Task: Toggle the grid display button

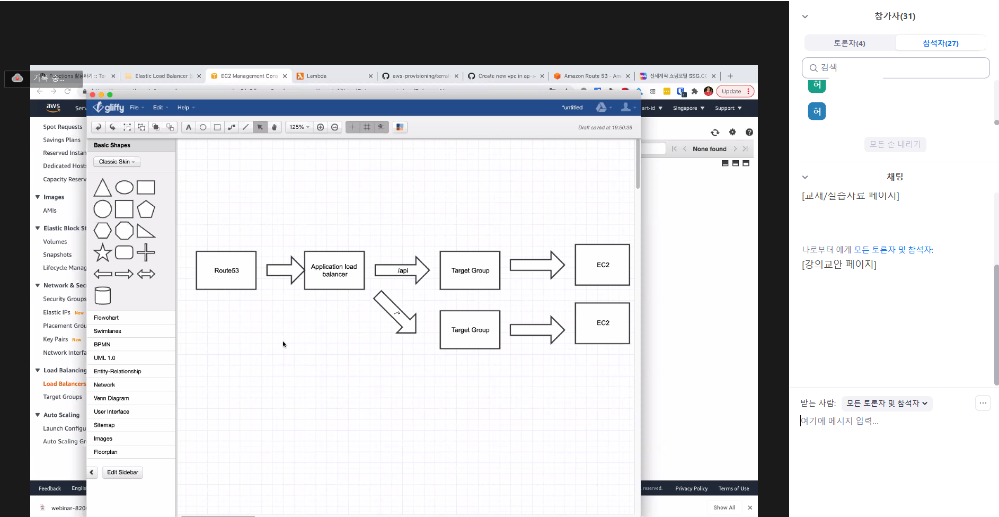Action: [367, 127]
